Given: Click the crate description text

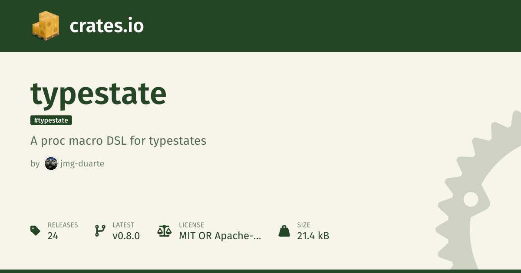Looking at the screenshot, I should pos(118,141).
